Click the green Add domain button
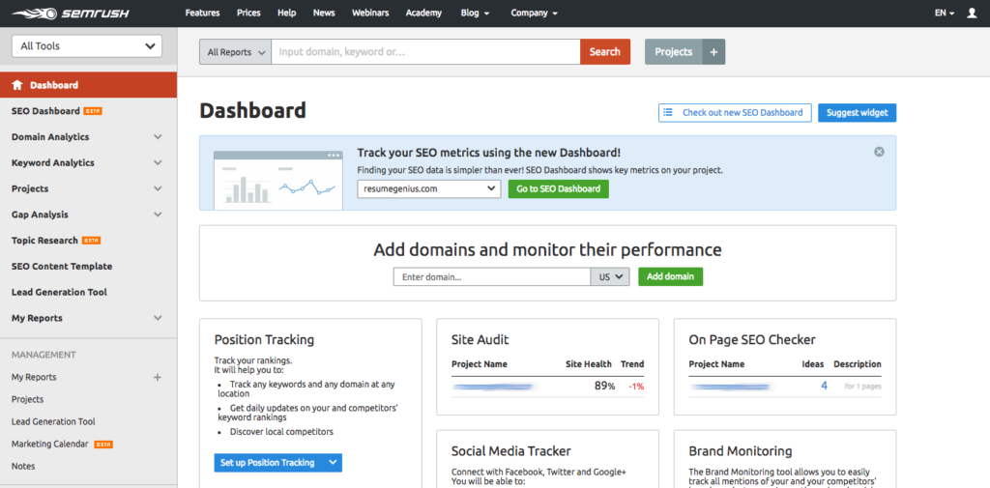 point(671,276)
